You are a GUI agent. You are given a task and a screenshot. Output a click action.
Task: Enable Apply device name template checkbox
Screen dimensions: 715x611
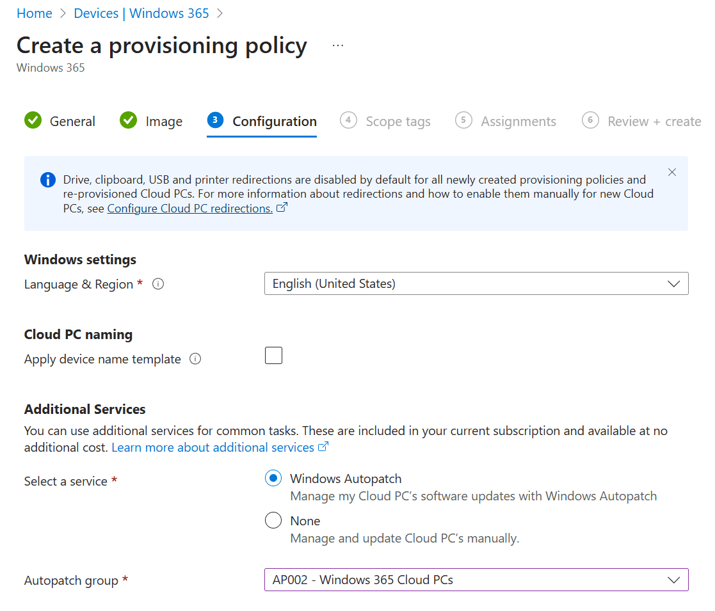coord(274,356)
